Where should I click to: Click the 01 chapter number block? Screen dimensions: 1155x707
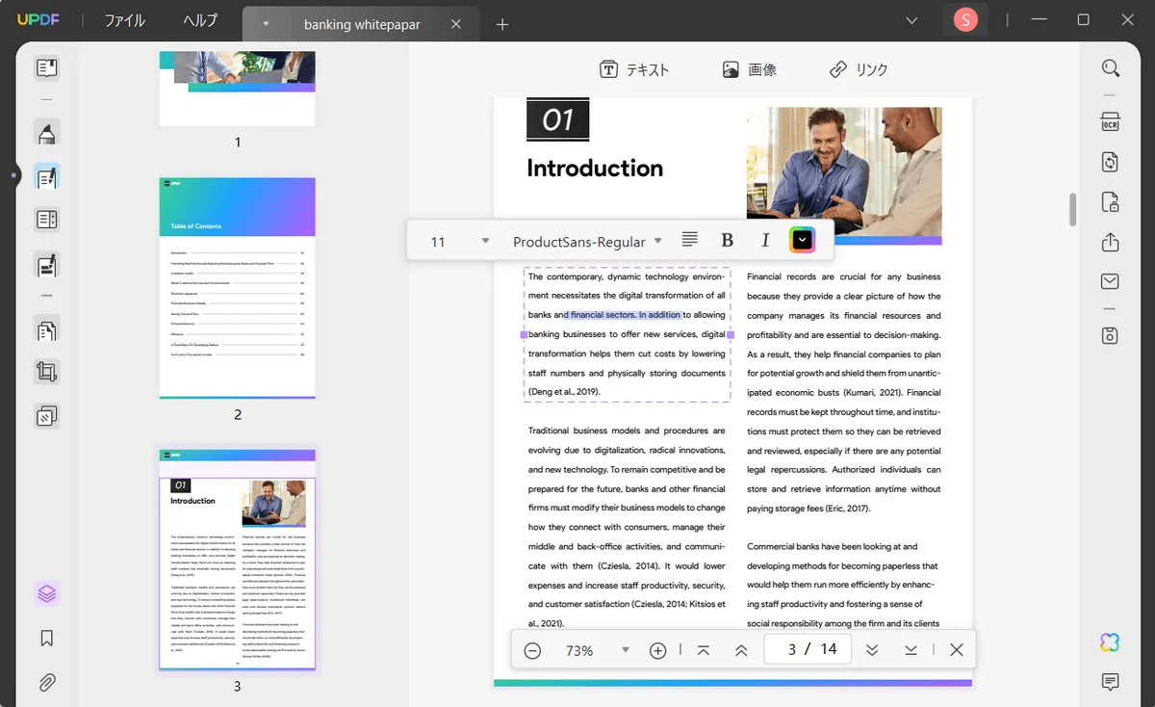coord(557,119)
